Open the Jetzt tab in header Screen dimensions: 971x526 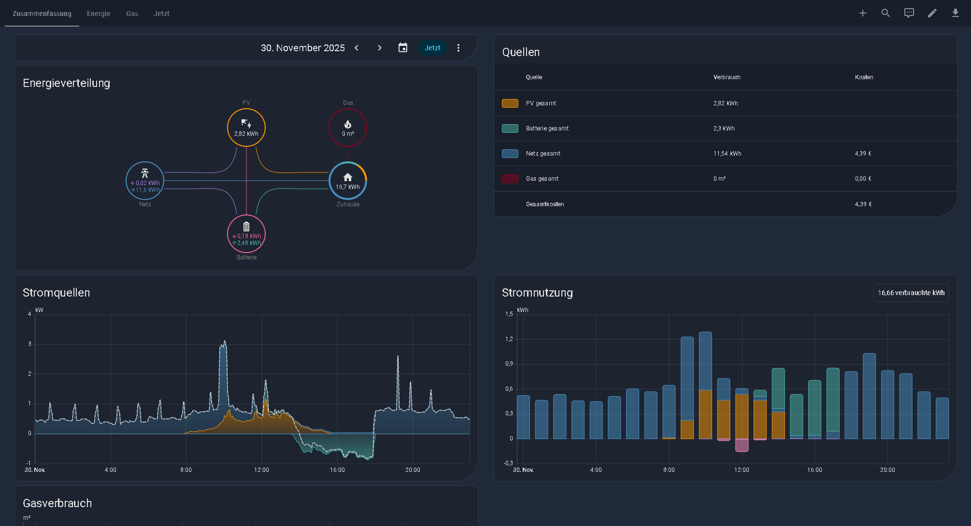161,14
